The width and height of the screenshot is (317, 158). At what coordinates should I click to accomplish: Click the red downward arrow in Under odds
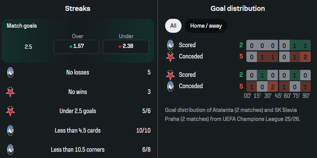[120, 46]
